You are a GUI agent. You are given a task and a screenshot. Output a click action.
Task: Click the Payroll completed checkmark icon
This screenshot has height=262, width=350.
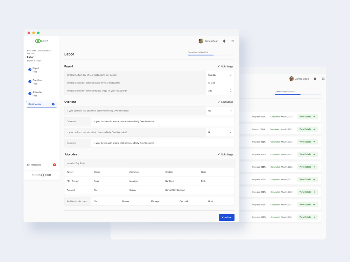click(x=30, y=70)
